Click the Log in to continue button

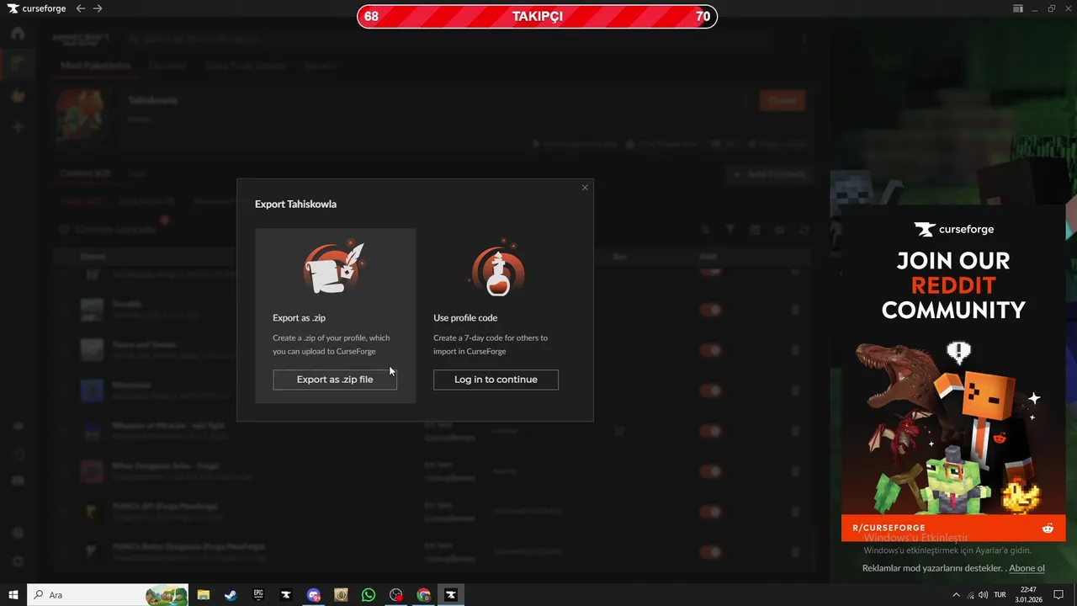(496, 380)
